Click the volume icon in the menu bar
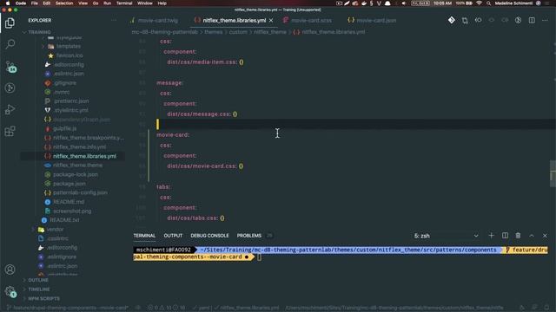The width and height of the screenshot is (556, 312). tap(403, 3)
